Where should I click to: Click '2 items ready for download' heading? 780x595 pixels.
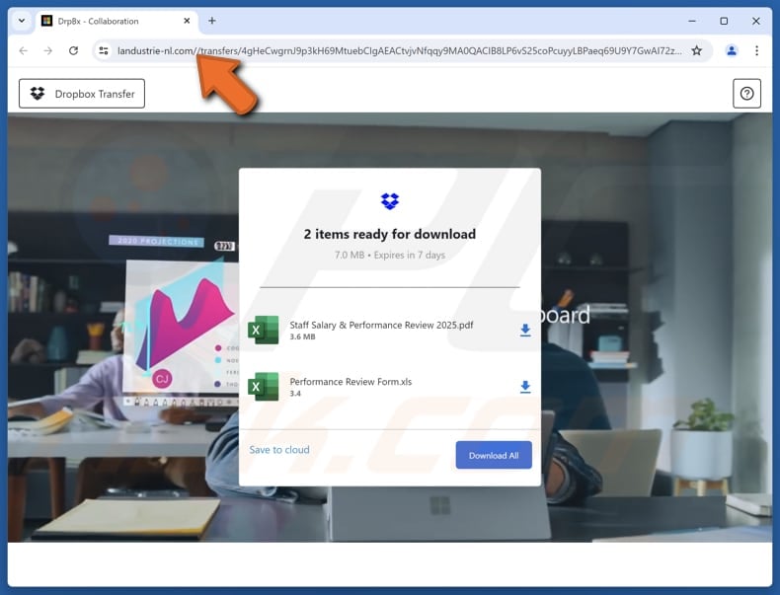(390, 234)
